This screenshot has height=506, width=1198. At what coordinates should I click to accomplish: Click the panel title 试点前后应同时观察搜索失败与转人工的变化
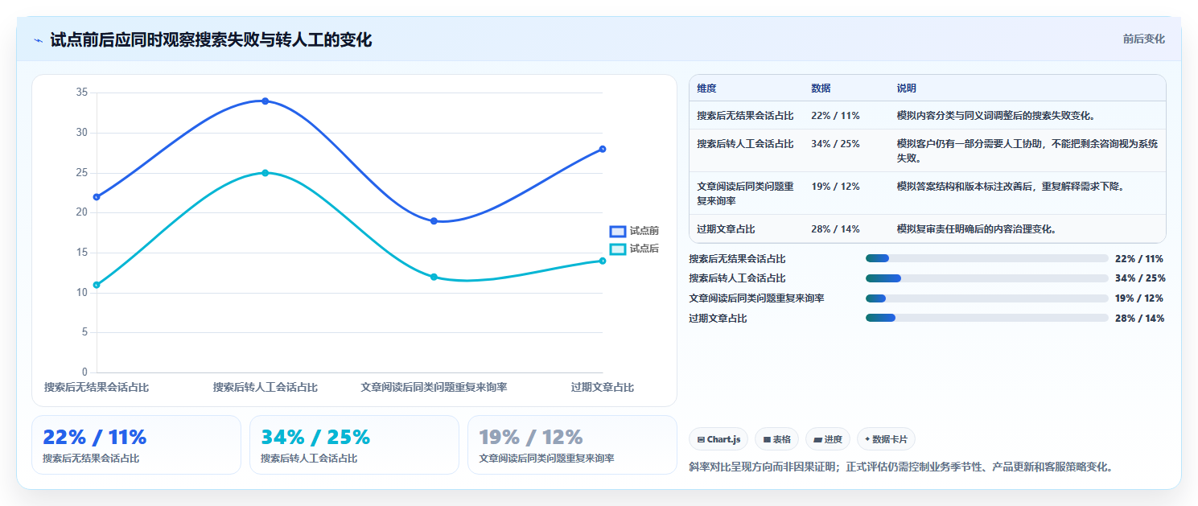click(211, 40)
